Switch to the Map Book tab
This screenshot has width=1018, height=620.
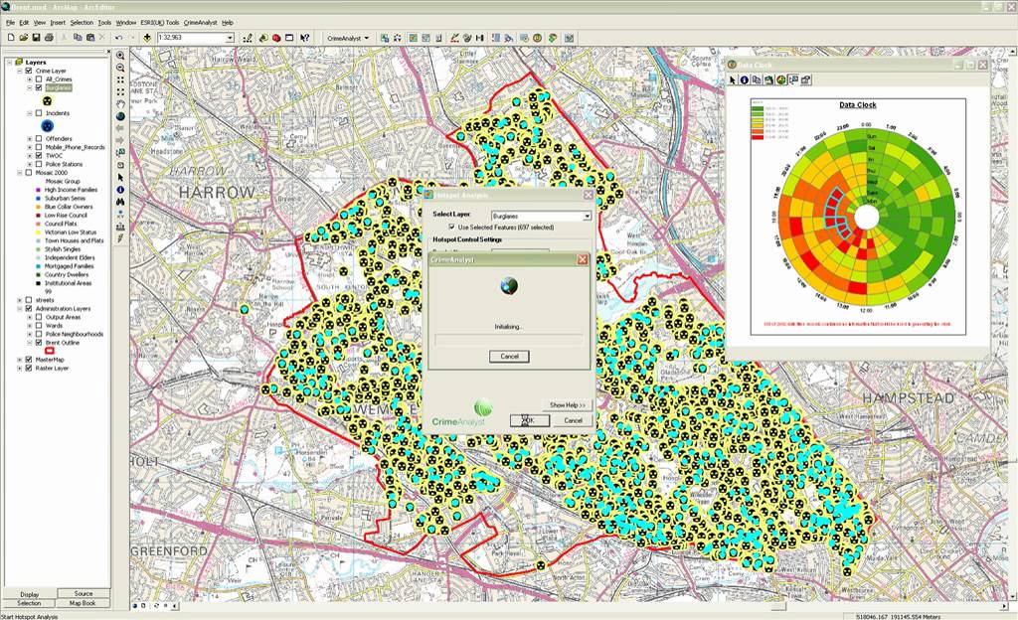coord(84,602)
